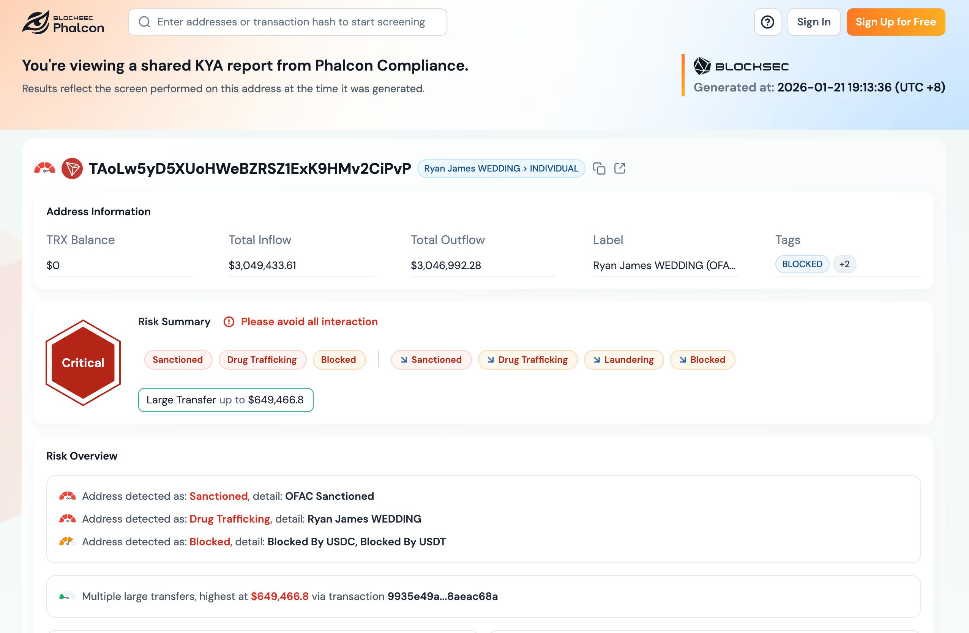
Task: Click the BLOCKED tag
Action: pyautogui.click(x=802, y=265)
